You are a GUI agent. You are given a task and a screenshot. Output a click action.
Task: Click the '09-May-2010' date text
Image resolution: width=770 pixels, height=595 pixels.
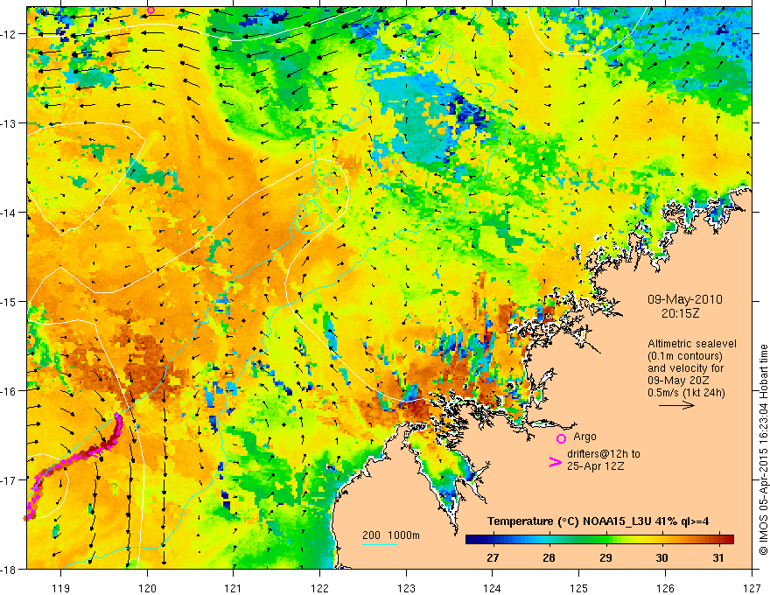[x=684, y=299]
